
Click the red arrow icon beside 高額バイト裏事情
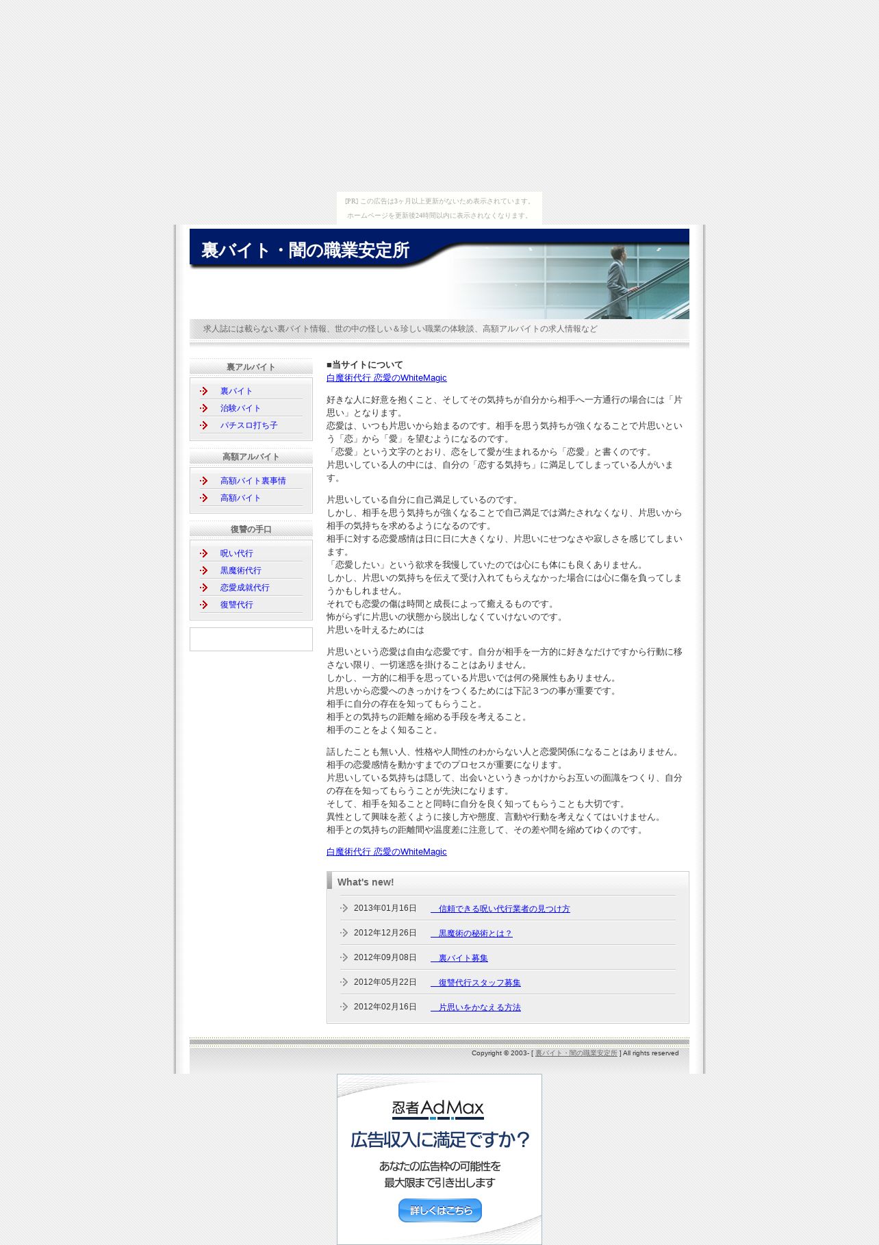204,481
